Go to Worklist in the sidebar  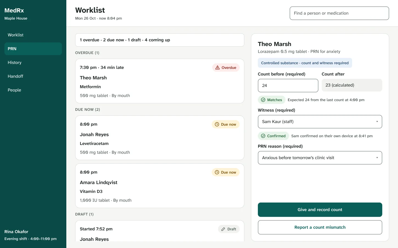[x=33, y=35]
